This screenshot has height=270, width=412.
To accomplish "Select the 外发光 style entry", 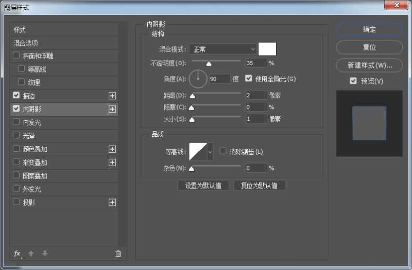I will coord(32,189).
